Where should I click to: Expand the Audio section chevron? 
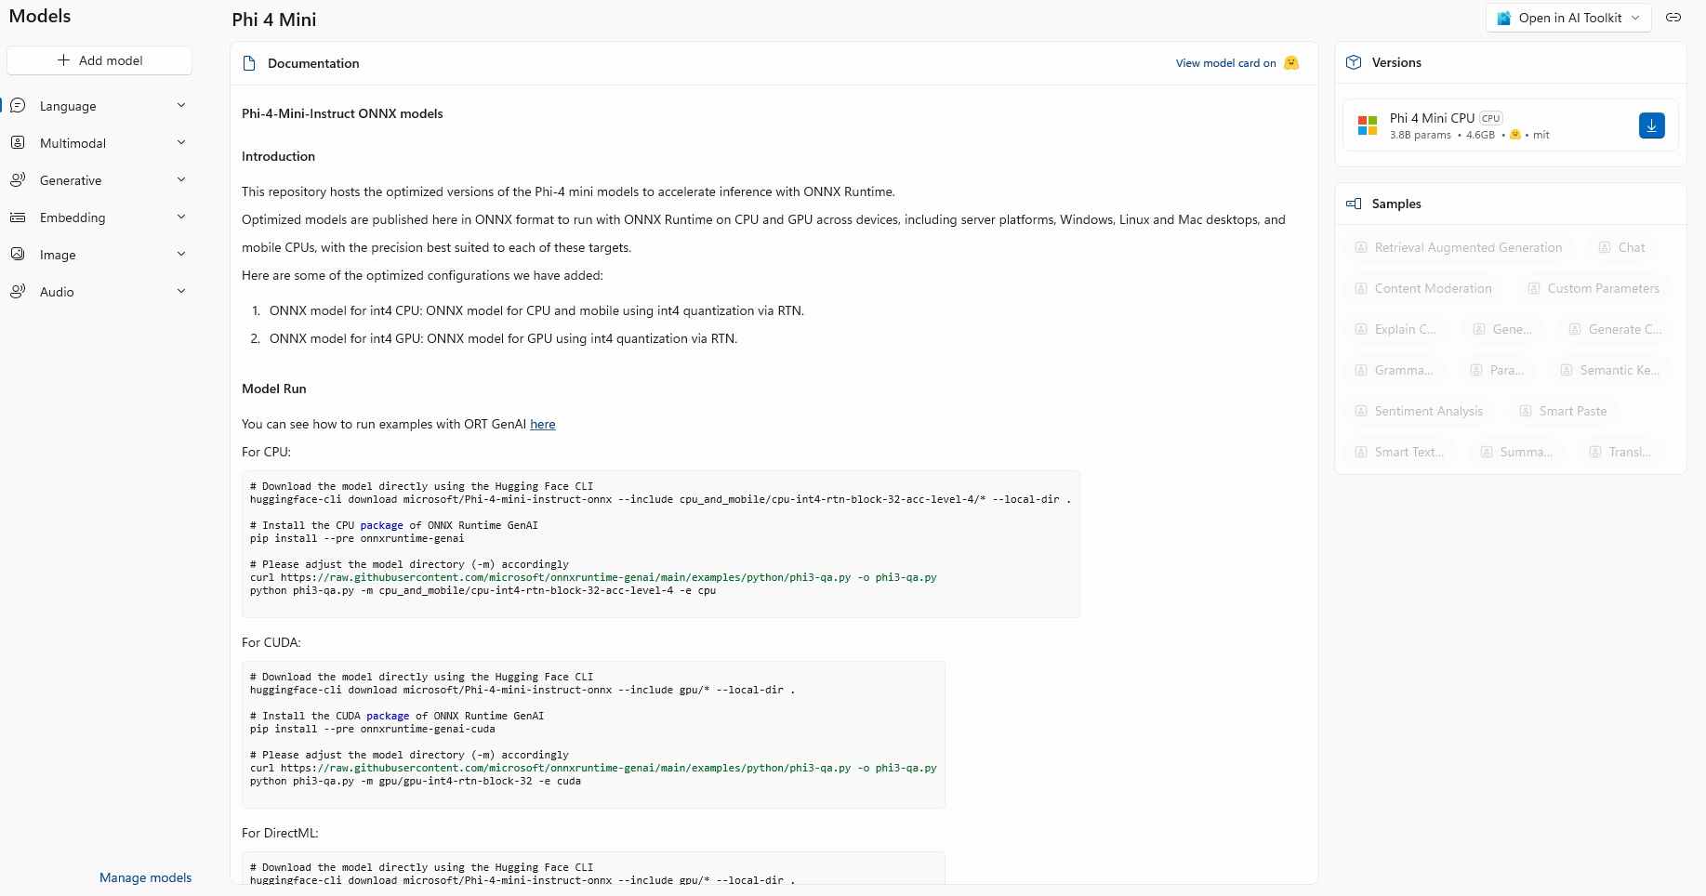[x=181, y=292]
